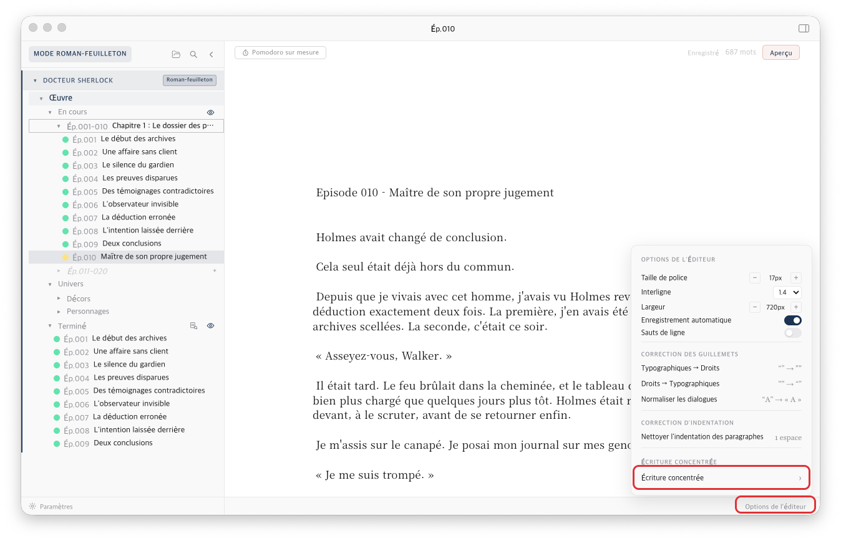Open the Écriture concentrée submenu

(x=721, y=478)
